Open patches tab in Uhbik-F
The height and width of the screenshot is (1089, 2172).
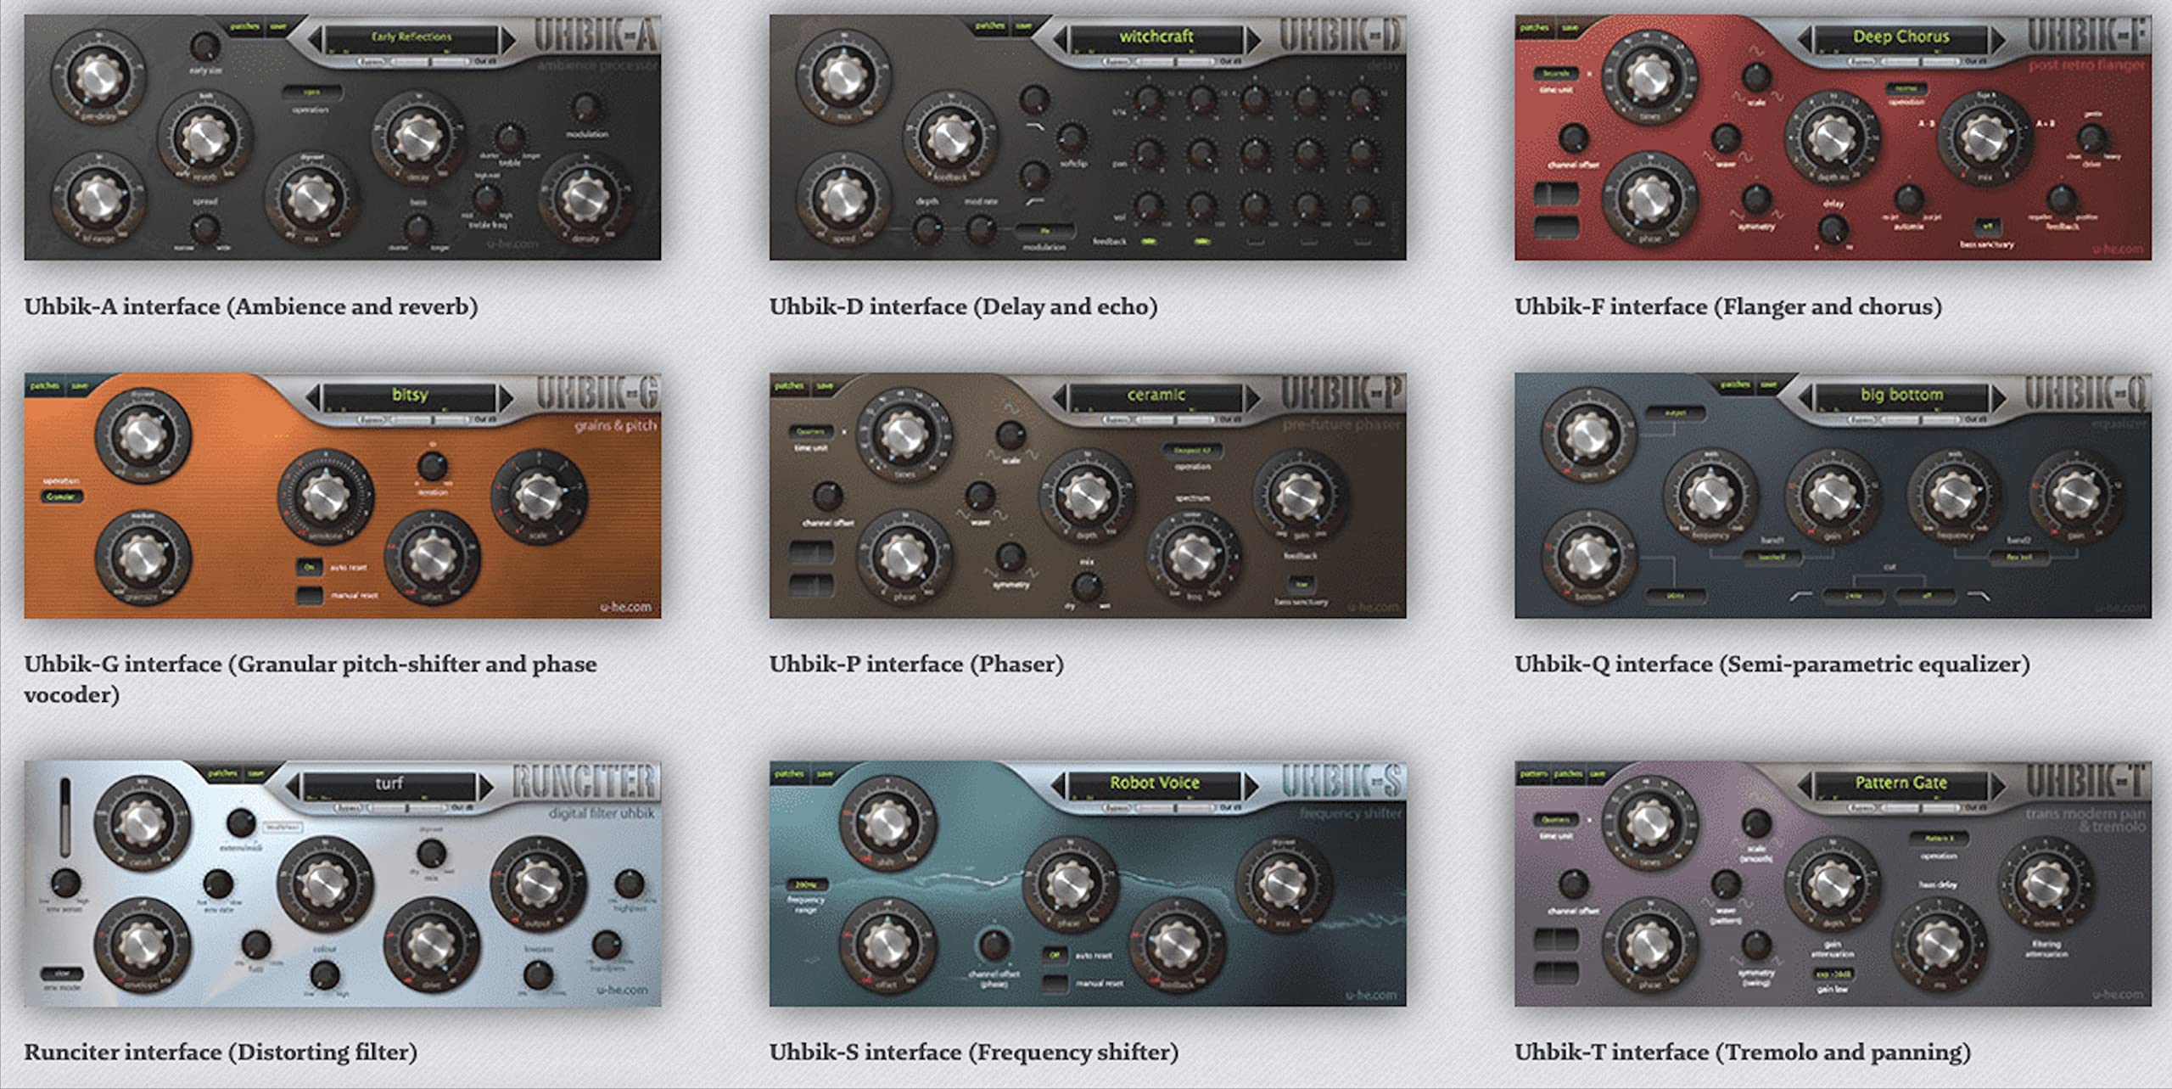click(x=1534, y=27)
